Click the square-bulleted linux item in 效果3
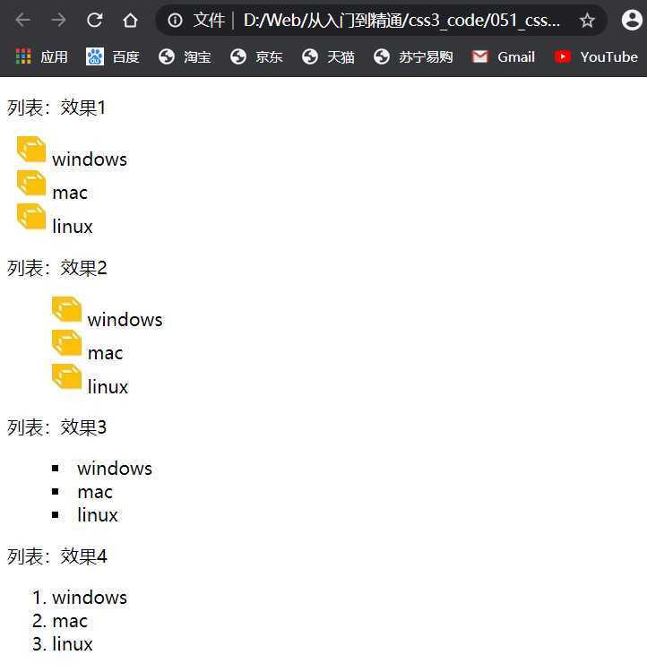The width and height of the screenshot is (647, 672). 98,514
